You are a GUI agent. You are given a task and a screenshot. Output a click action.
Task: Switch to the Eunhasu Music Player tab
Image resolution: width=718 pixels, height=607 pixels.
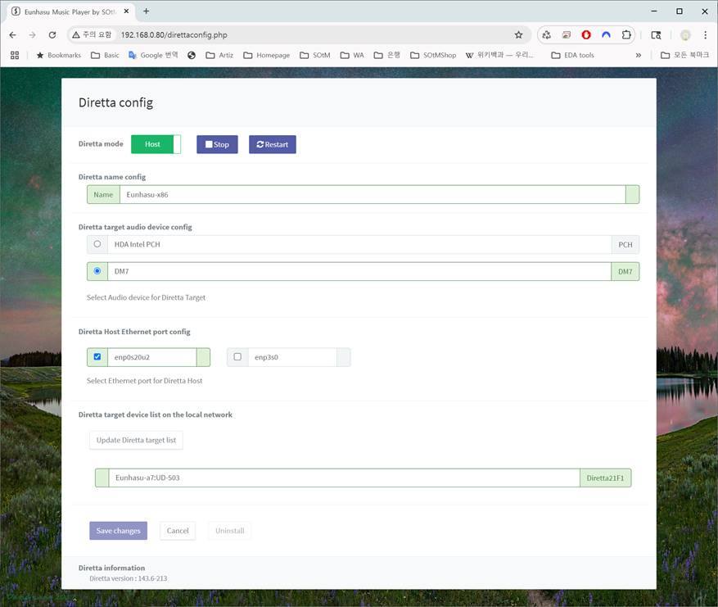tap(70, 11)
